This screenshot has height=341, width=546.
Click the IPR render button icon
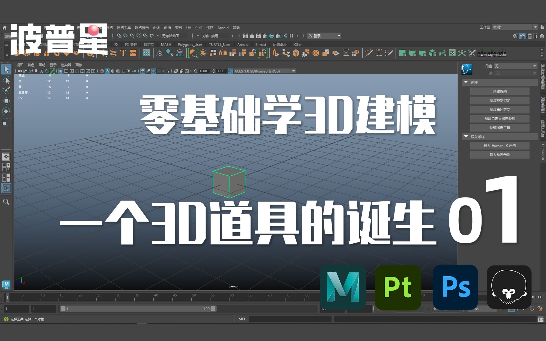[258, 36]
